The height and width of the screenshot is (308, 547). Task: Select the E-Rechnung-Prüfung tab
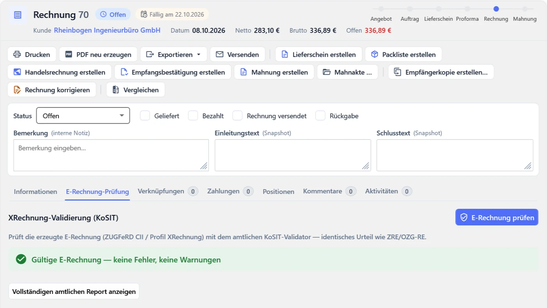tap(97, 192)
